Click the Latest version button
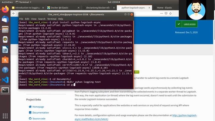The width and height of the screenshot is (215, 121). [187, 24]
